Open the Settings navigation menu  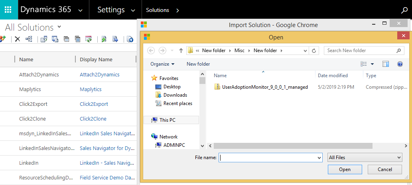[x=116, y=10]
